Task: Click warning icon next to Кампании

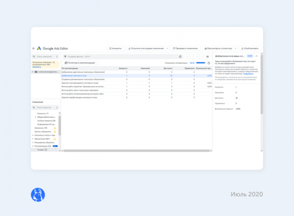Action: click(x=55, y=128)
